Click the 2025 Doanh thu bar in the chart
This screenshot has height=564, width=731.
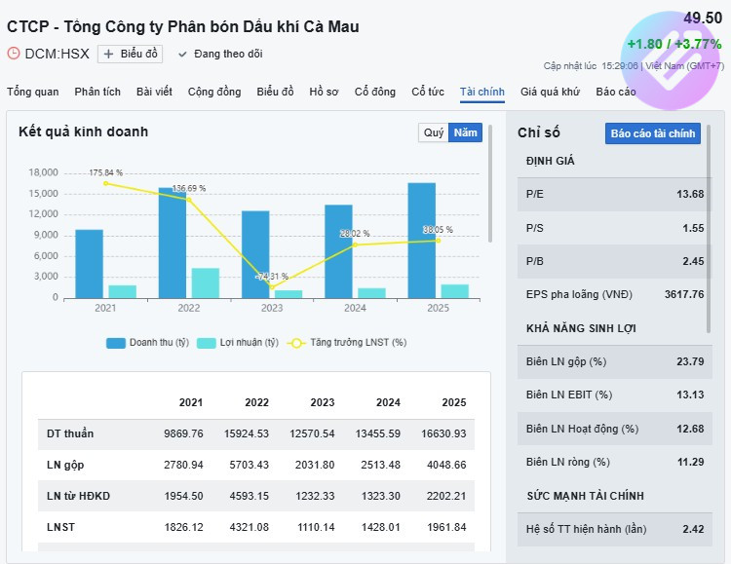pos(421,239)
